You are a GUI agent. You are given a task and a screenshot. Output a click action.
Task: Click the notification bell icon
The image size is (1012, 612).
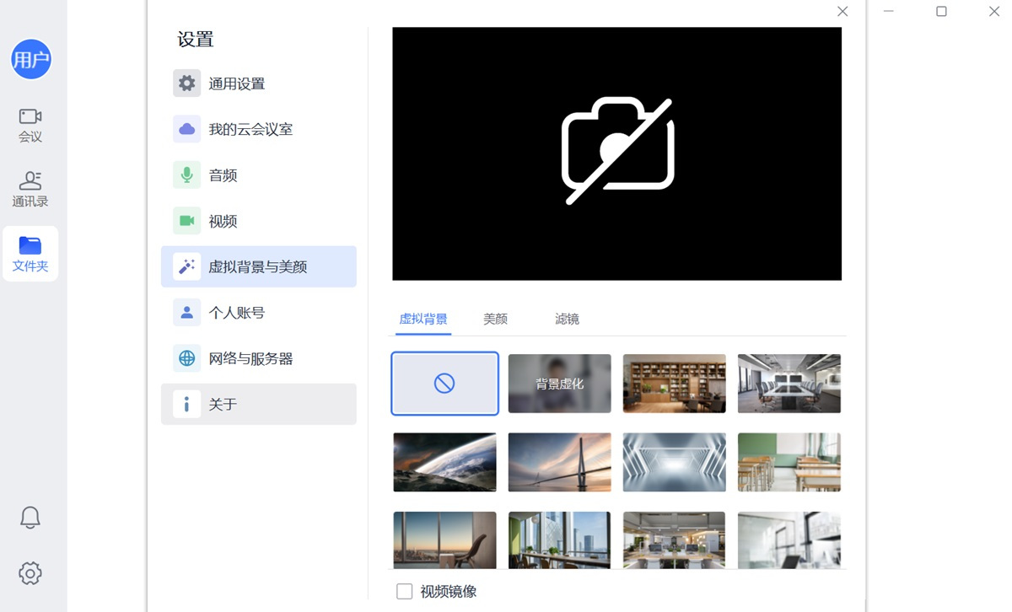tap(30, 518)
